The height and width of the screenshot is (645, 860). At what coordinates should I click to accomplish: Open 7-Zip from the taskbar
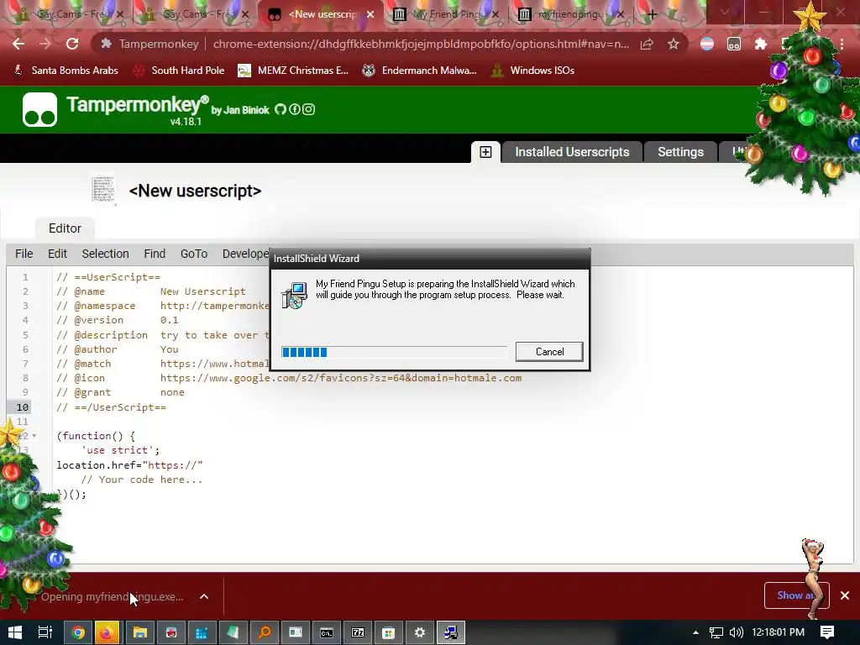(x=358, y=632)
